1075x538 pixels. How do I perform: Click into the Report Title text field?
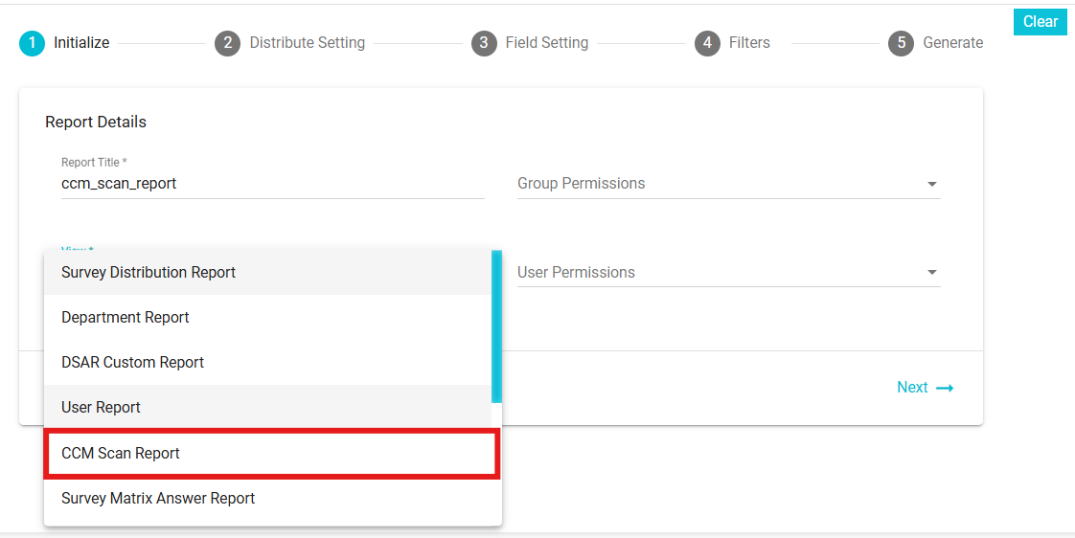click(272, 184)
